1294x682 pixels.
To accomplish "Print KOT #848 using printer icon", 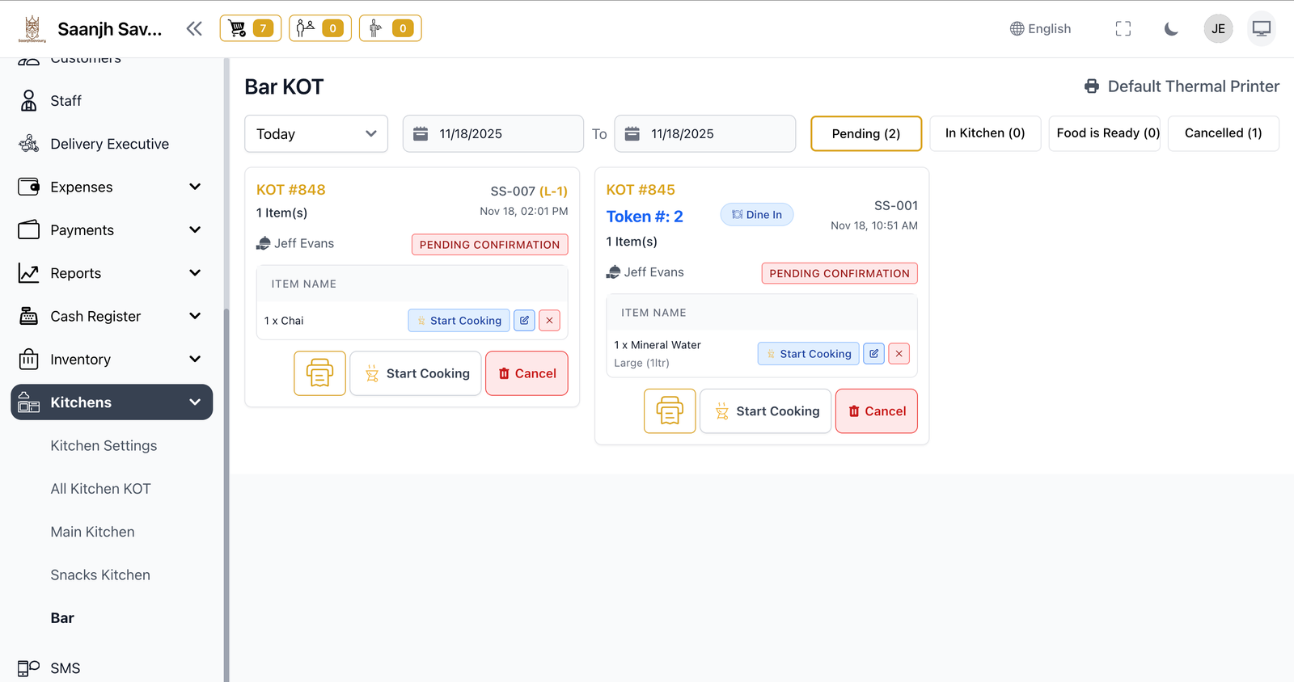I will pyautogui.click(x=319, y=373).
